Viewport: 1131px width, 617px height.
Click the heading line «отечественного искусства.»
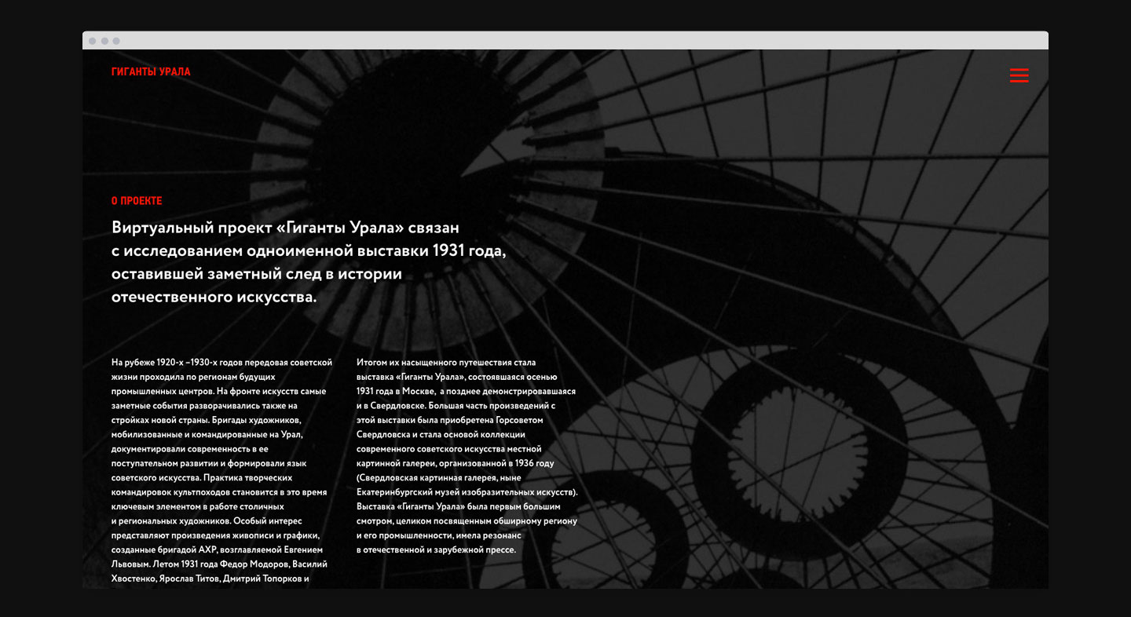214,298
